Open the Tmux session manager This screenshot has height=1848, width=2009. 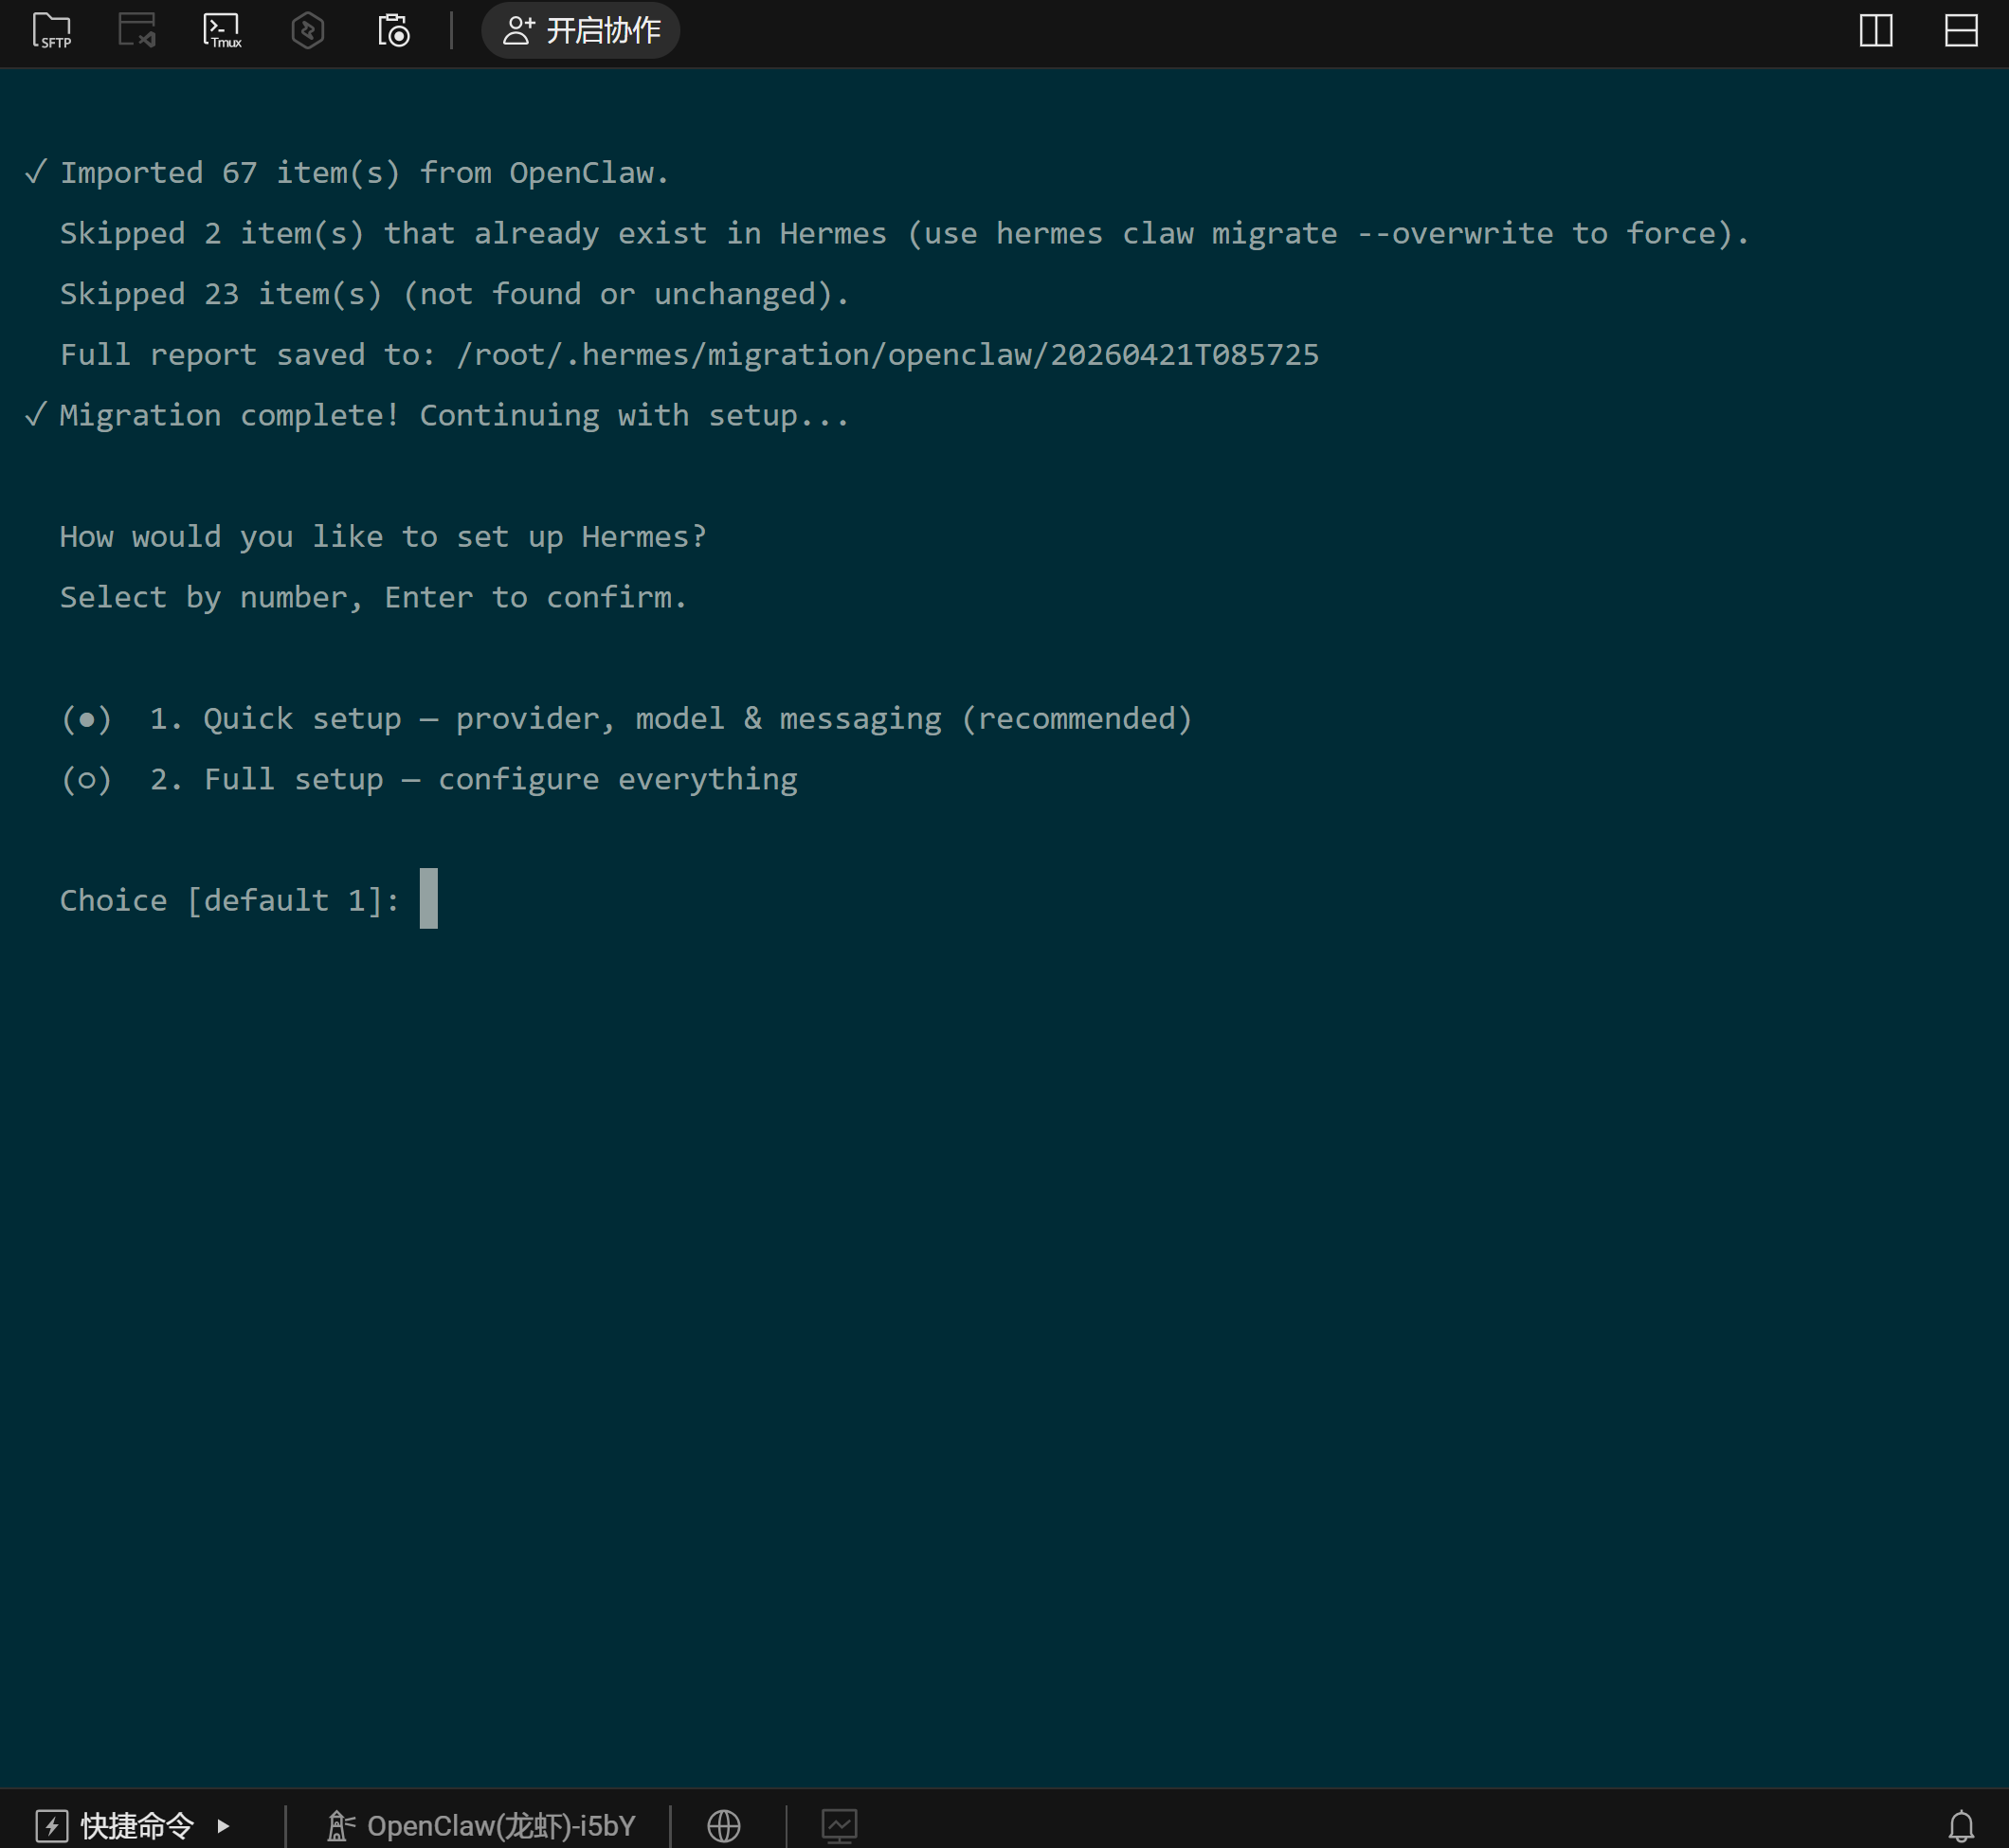coord(222,30)
